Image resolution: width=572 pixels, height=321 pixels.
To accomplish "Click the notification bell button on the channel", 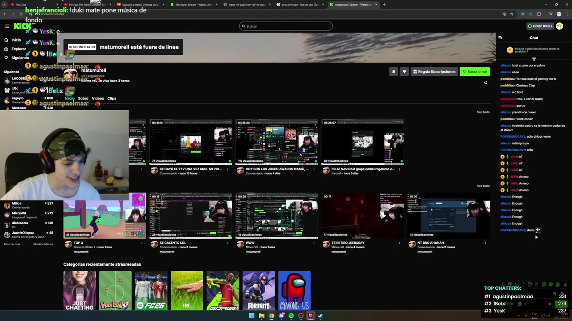I will [x=394, y=71].
